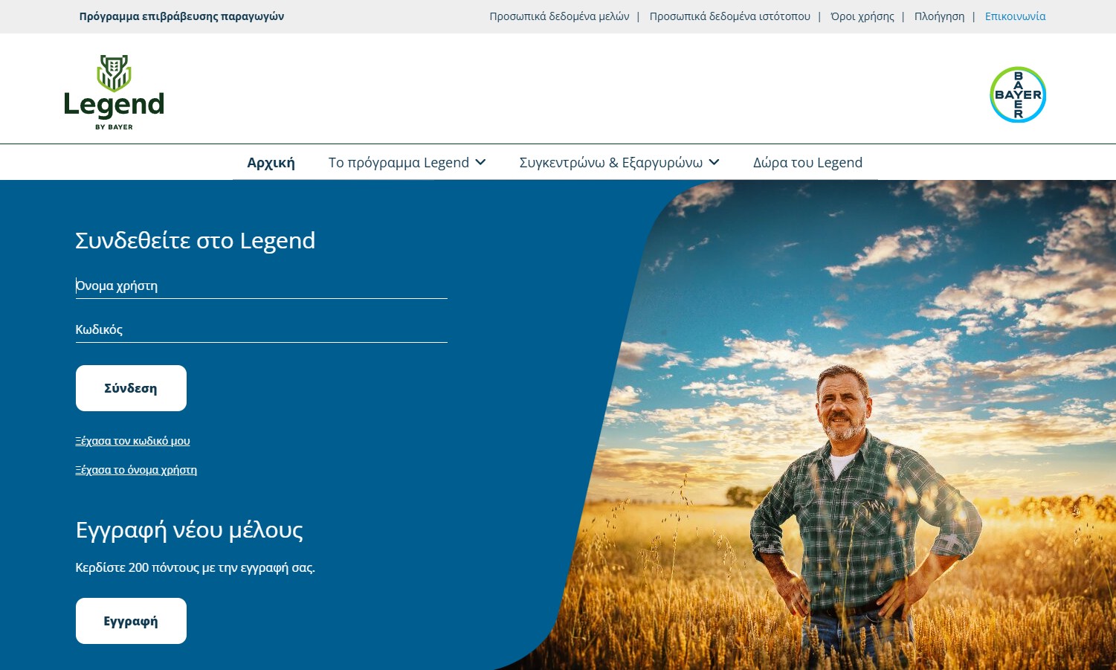View the Όροι χρήσης terms link
This screenshot has width=1116, height=670.
click(x=862, y=16)
